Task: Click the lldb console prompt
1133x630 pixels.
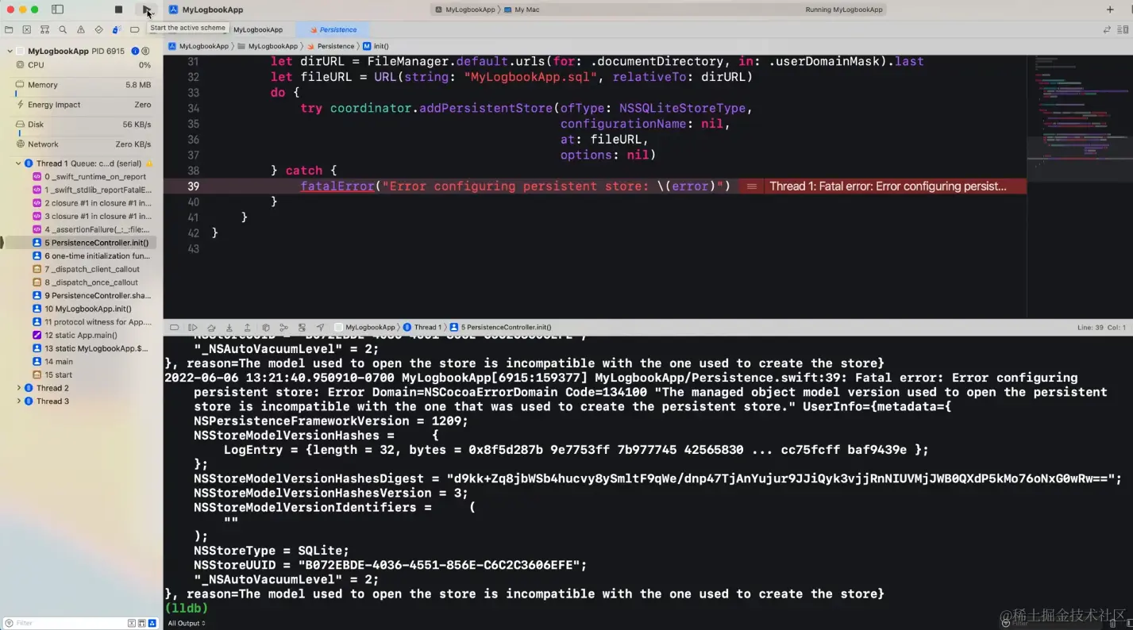Action: [187, 609]
